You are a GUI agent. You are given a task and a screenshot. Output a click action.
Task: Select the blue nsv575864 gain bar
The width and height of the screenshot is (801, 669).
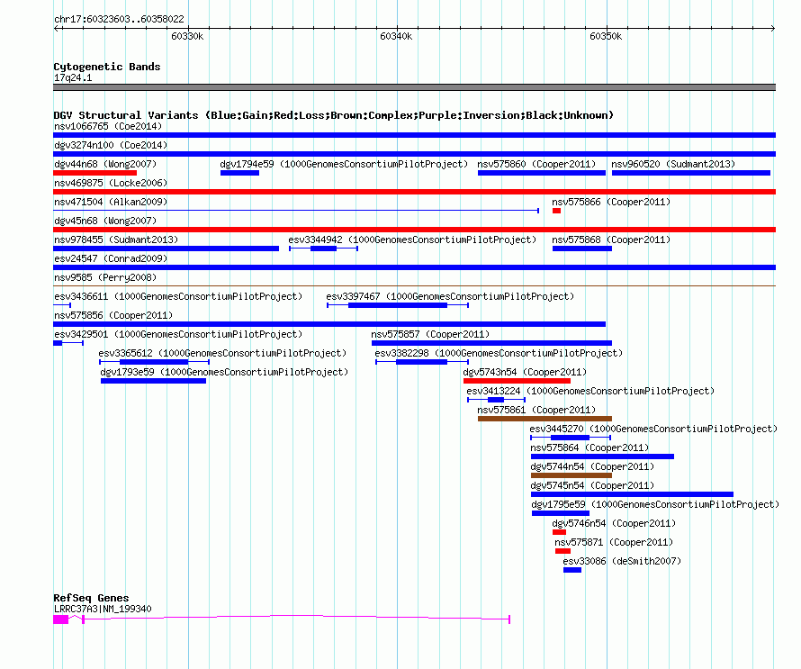coord(602,457)
